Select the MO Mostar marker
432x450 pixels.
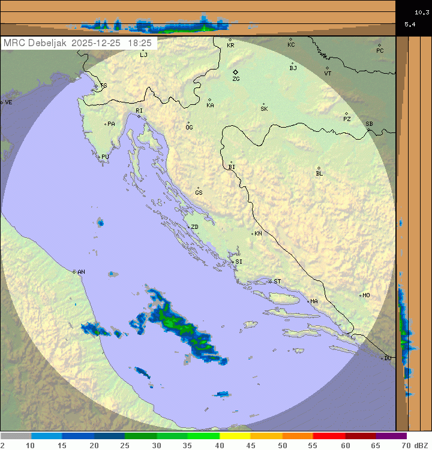[x=360, y=295]
